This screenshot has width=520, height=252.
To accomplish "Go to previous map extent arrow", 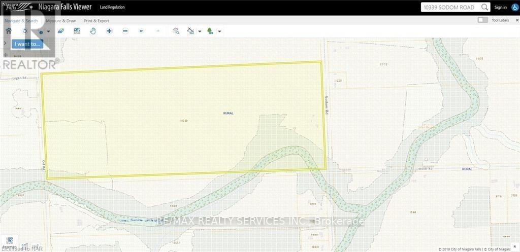I will (x=142, y=31).
